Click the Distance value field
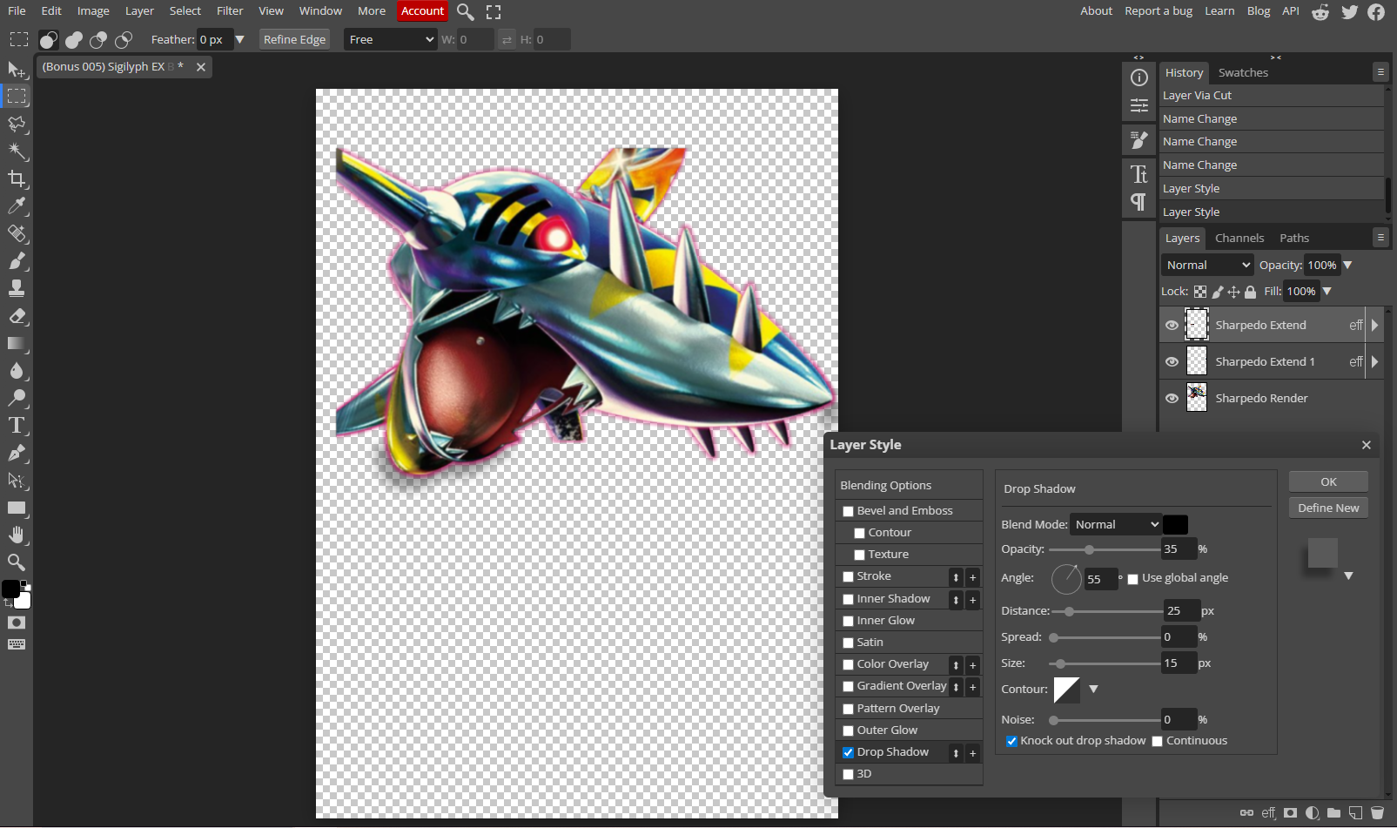The height and width of the screenshot is (828, 1397). pos(1181,611)
